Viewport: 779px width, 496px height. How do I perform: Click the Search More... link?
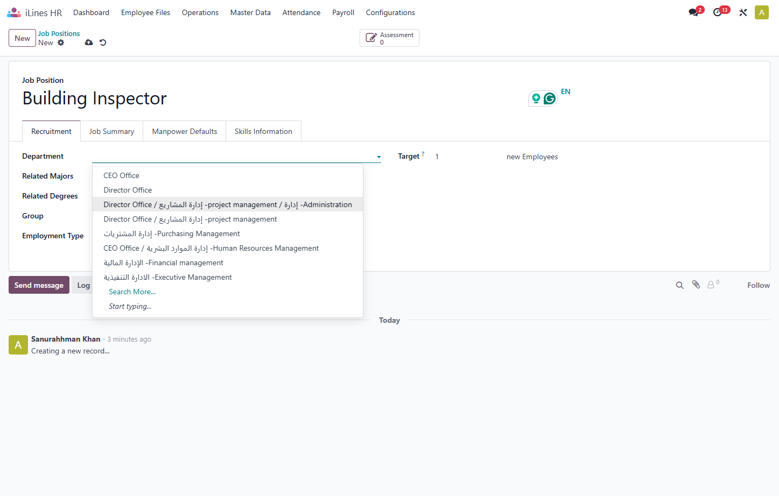click(x=132, y=292)
